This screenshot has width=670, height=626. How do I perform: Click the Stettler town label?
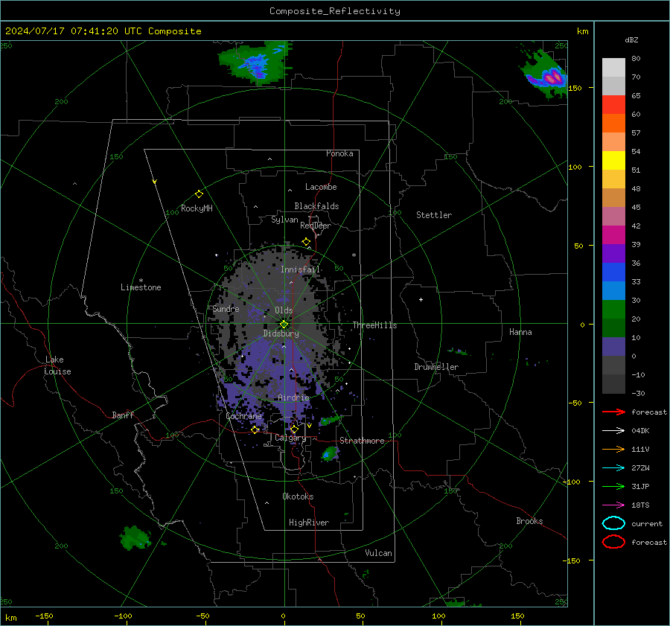pos(434,215)
